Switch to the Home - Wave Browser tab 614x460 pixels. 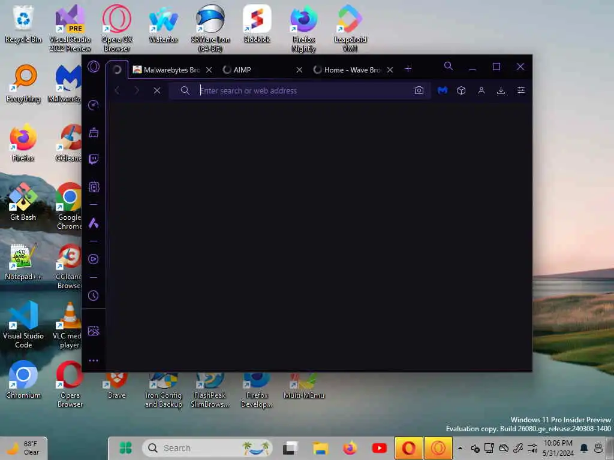(x=348, y=69)
